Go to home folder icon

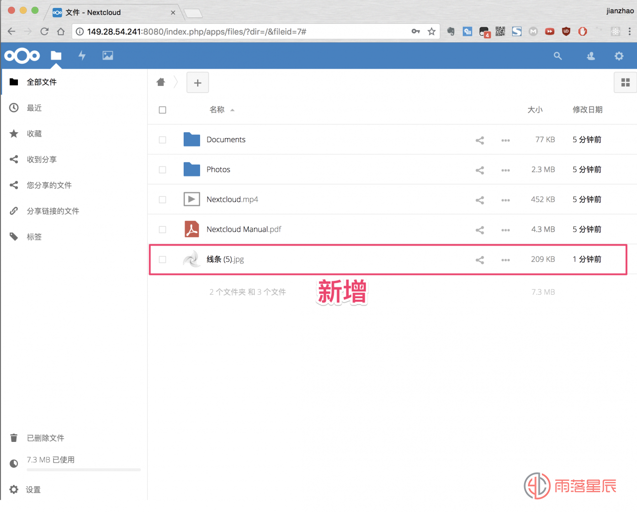pos(161,82)
